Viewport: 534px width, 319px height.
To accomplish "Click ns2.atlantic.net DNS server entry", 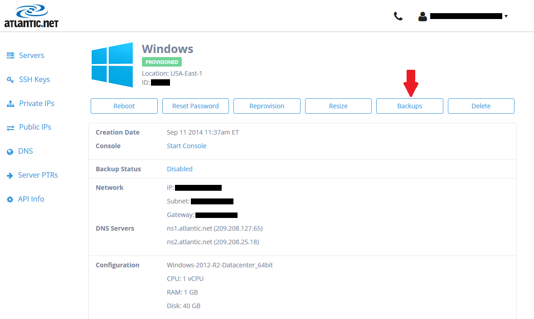I will [x=213, y=242].
